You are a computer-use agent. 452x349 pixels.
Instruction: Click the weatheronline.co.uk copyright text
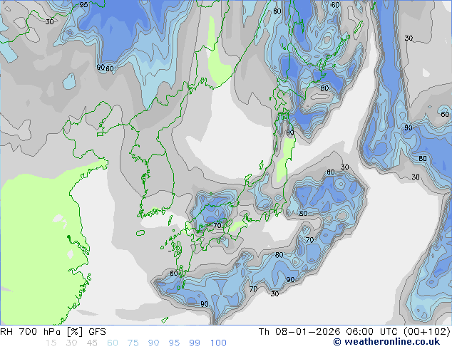(386, 342)
